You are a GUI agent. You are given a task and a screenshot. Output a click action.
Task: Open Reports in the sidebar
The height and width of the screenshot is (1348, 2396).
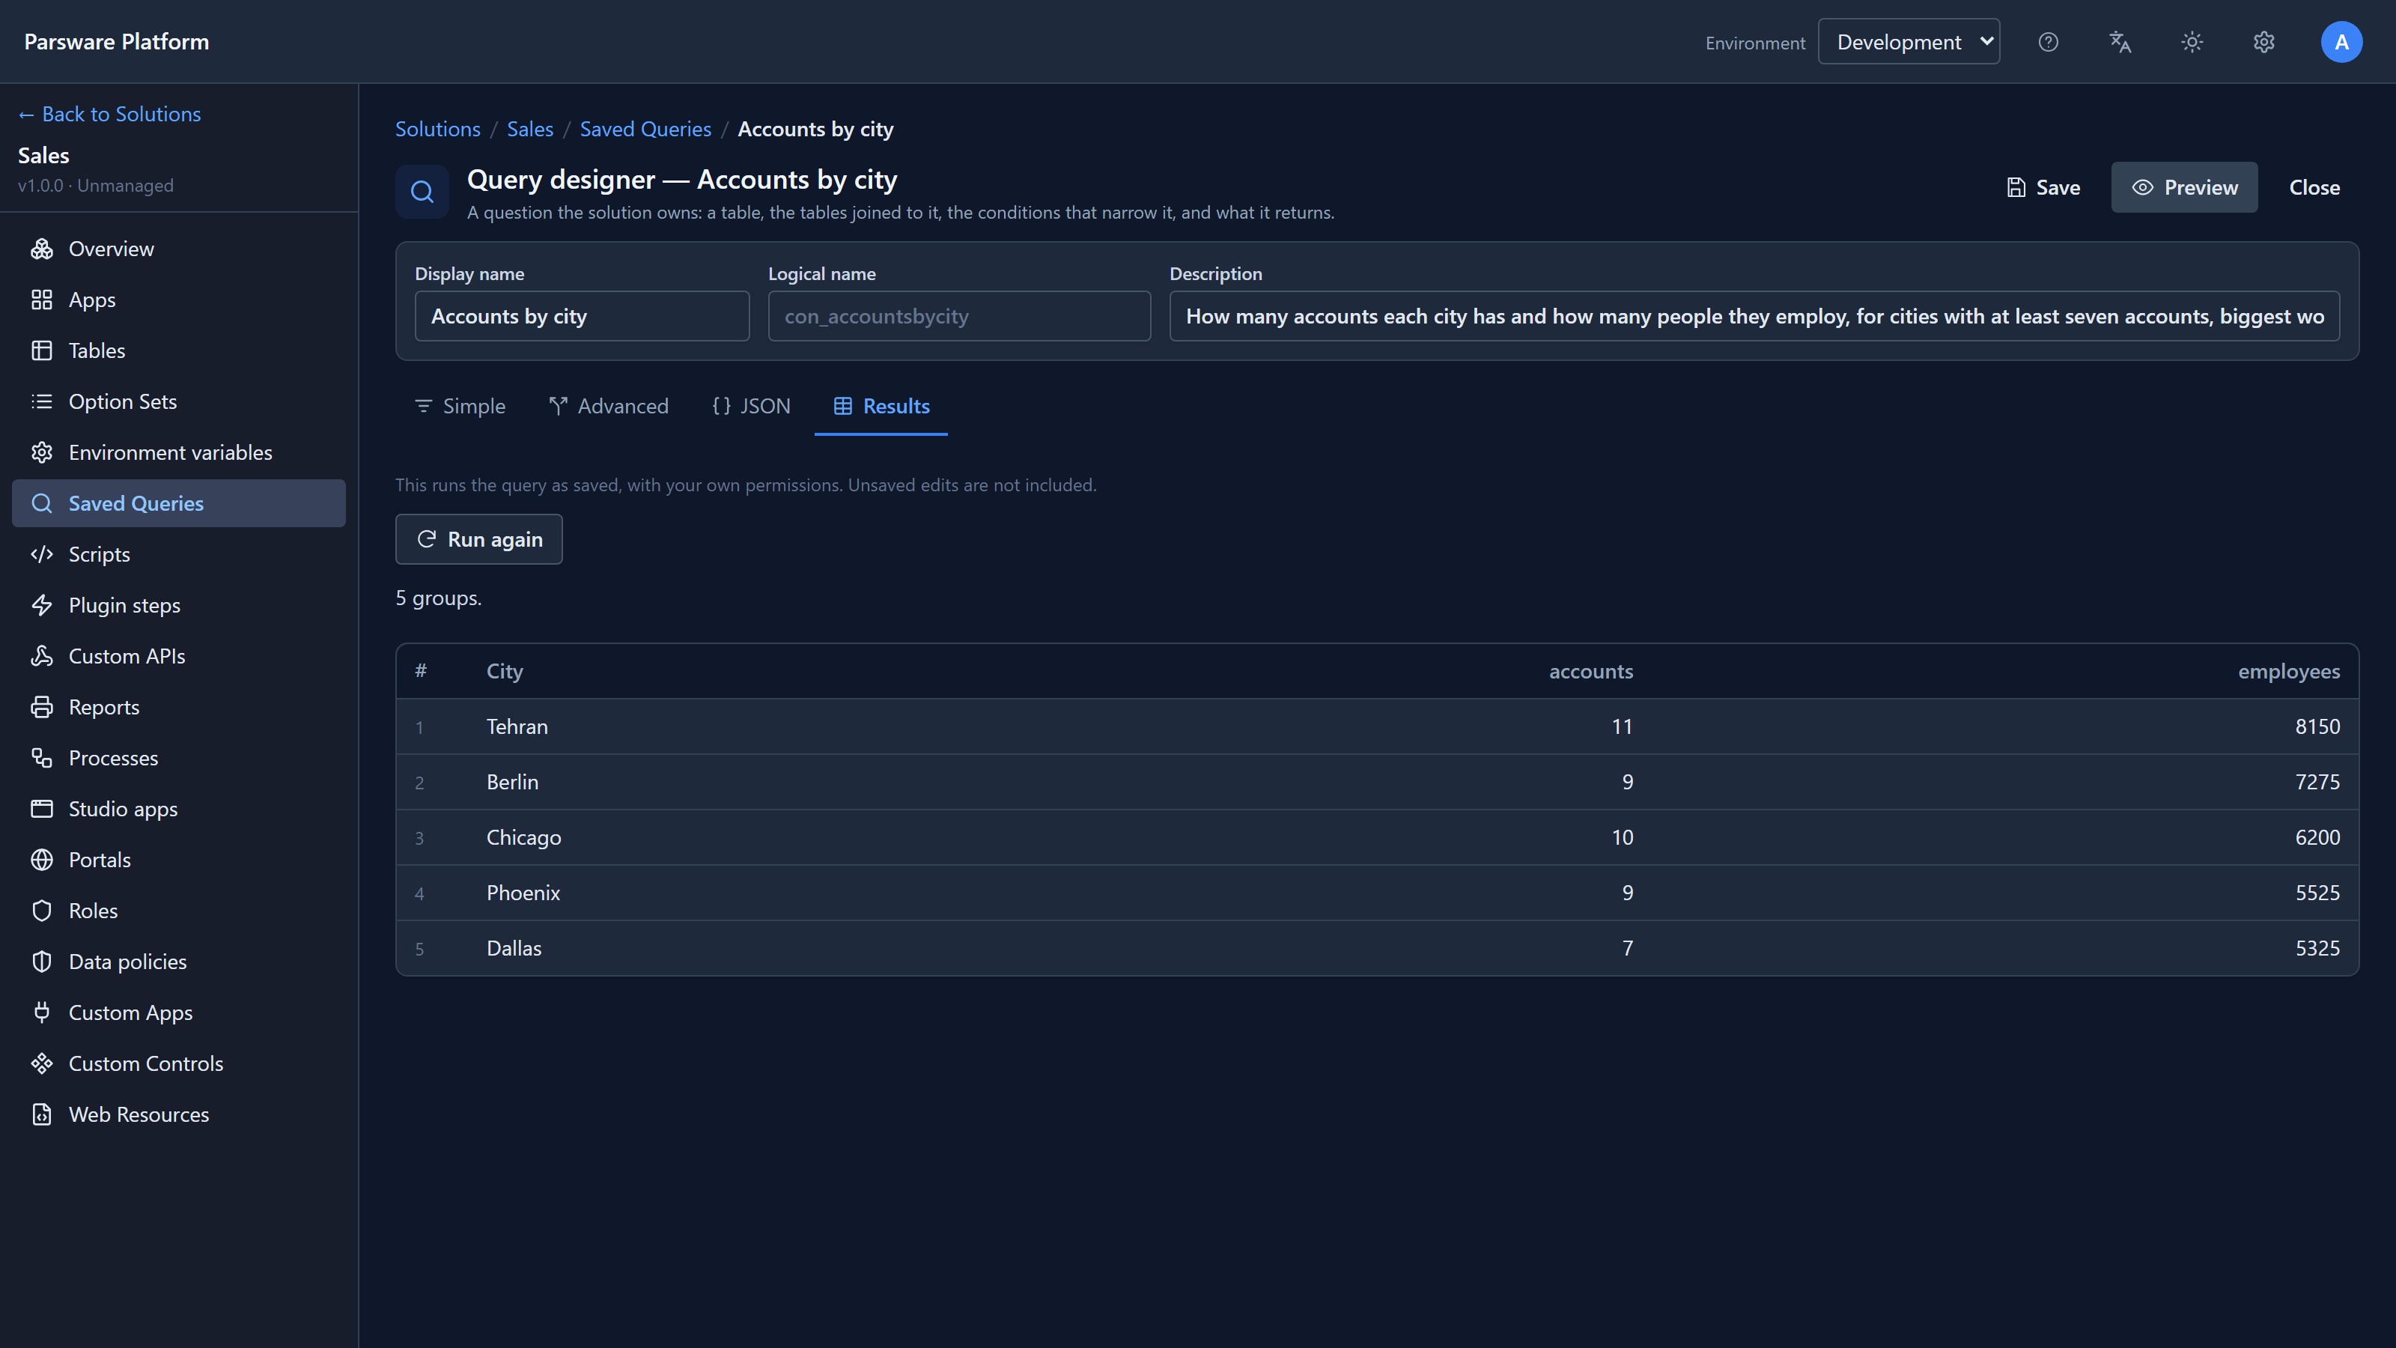[x=179, y=707]
